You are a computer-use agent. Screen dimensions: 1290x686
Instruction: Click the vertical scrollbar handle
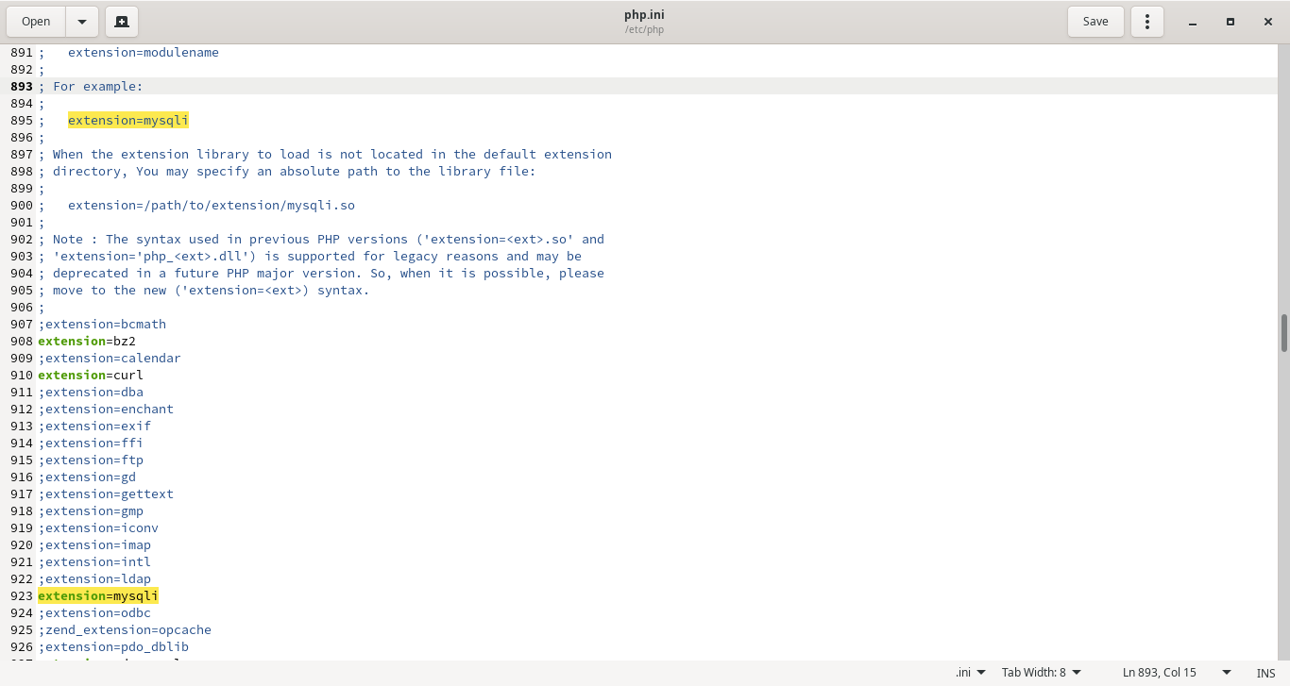(x=1284, y=333)
